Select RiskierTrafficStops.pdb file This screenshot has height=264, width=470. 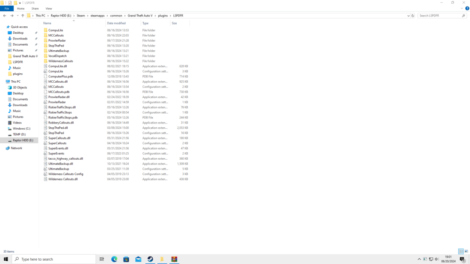[x=63, y=117]
